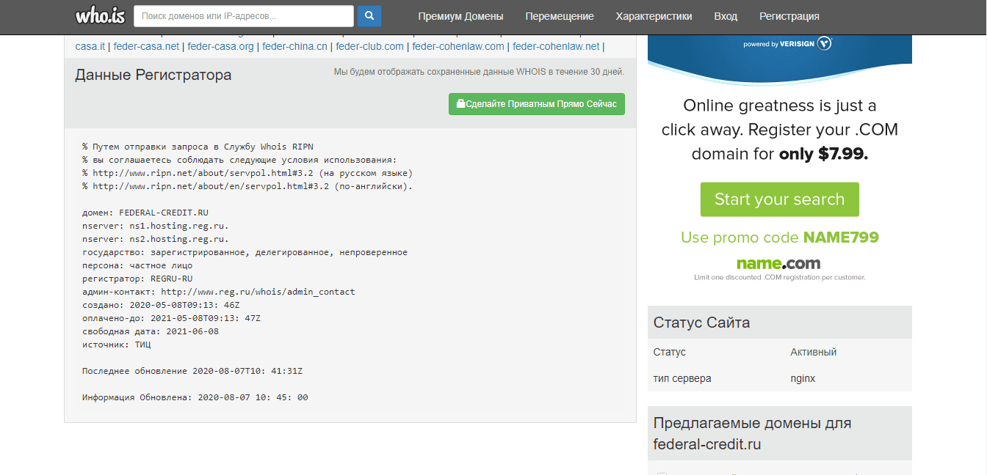The width and height of the screenshot is (987, 475).
Task: Follow the feder-china.cn link
Action: [294, 46]
